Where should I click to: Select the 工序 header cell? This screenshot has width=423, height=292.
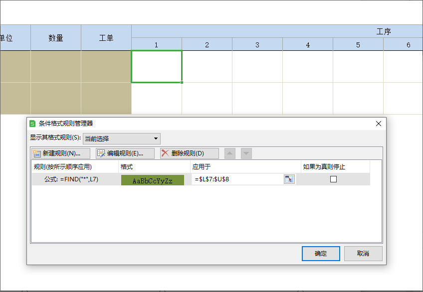383,31
